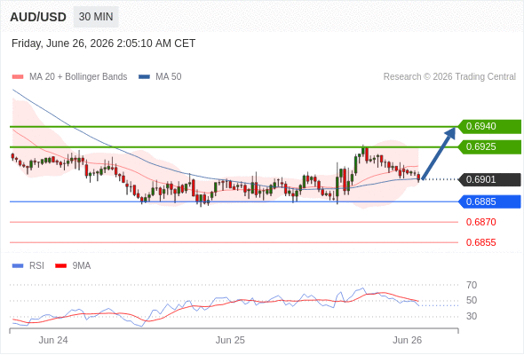Image resolution: width=524 pixels, height=355 pixels.
Task: Click the Friday, June 26, 2026 timestamp text
Action: click(x=103, y=43)
